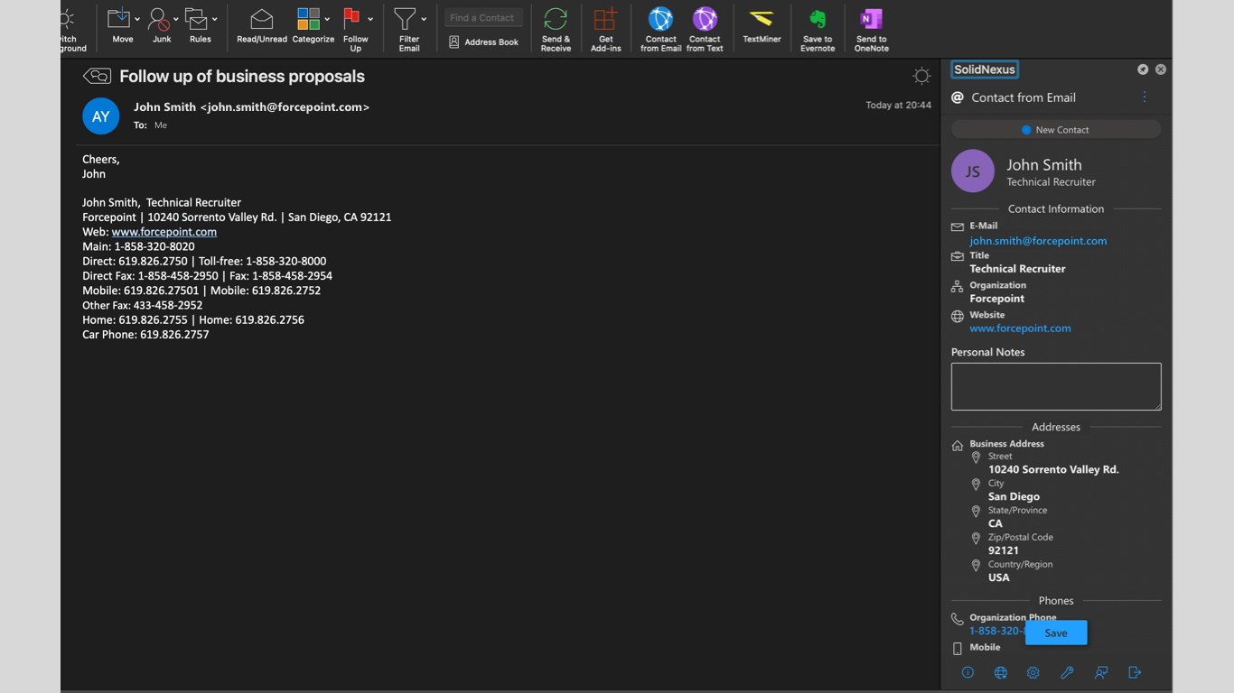Click the SolidNexus pane title
Image resolution: width=1234 pixels, height=693 pixels.
tap(985, 69)
